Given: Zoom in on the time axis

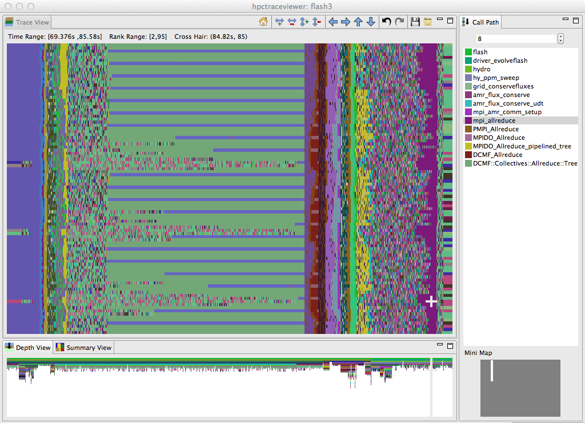Looking at the screenshot, I should [279, 22].
